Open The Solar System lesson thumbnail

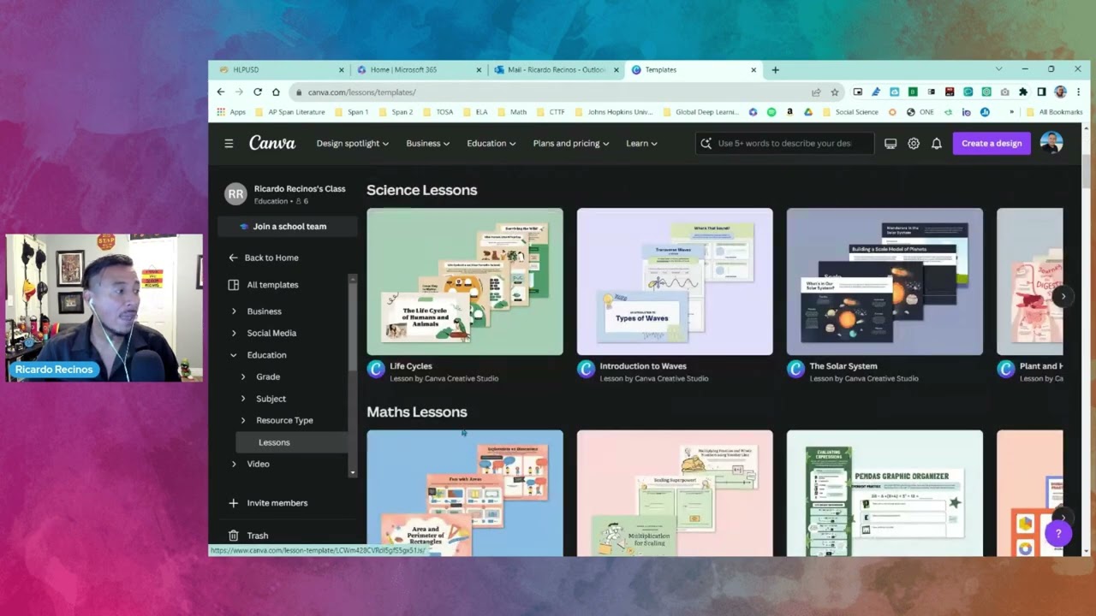point(885,281)
